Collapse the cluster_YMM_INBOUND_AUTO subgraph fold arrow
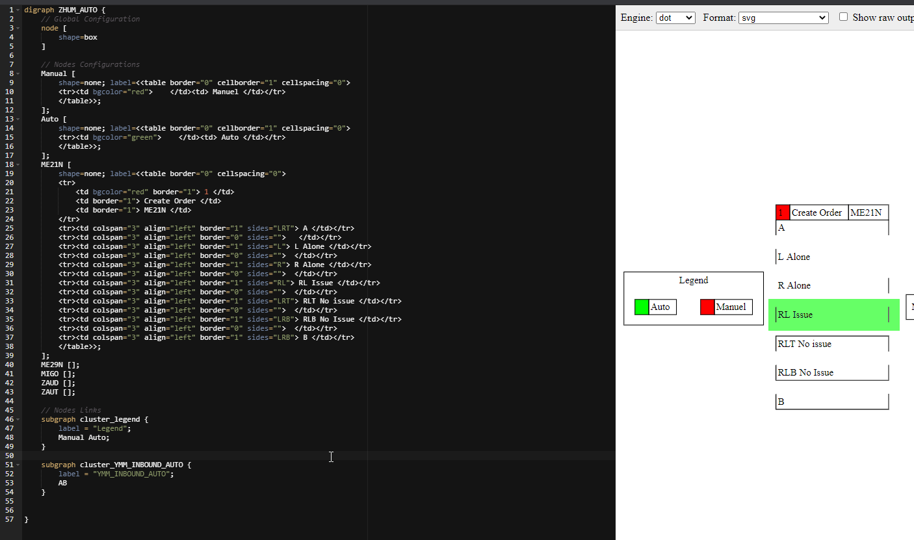Image resolution: width=914 pixels, height=540 pixels. click(18, 465)
